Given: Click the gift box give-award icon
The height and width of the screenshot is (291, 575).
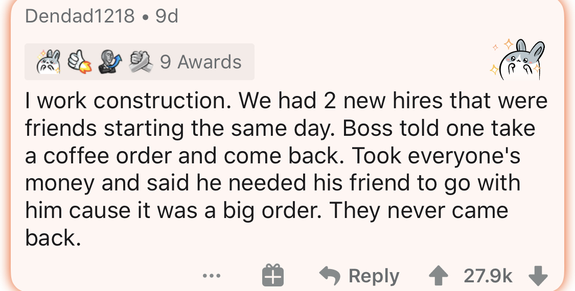Looking at the screenshot, I should coord(273,276).
